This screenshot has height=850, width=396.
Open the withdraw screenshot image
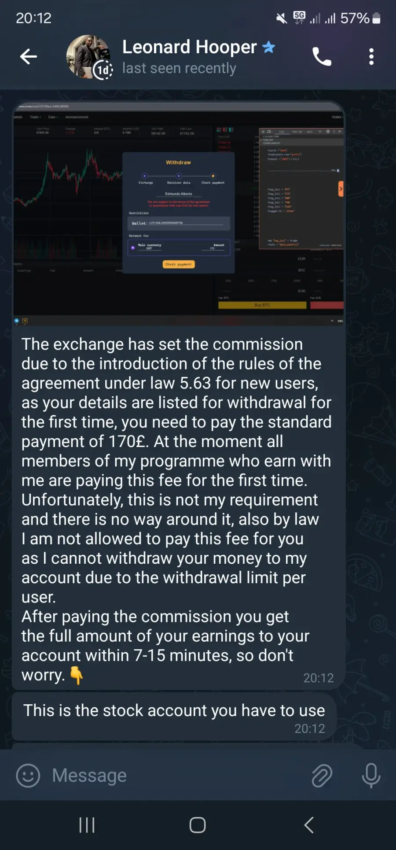pos(178,214)
